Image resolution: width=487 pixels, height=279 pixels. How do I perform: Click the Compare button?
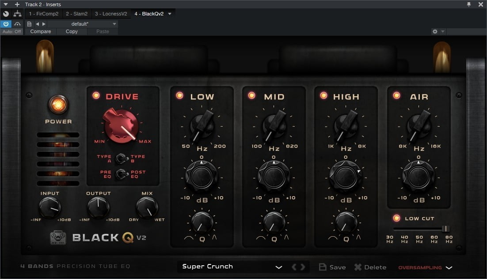point(41,32)
